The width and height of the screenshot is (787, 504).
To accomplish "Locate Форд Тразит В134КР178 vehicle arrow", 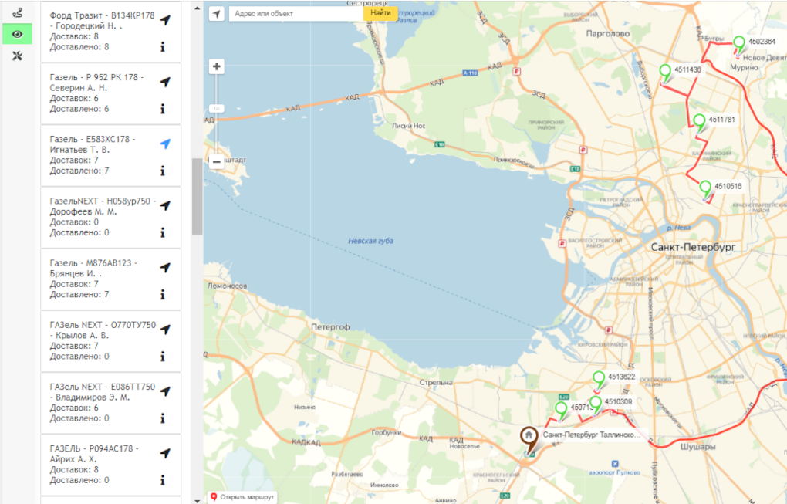I will 165,20.
